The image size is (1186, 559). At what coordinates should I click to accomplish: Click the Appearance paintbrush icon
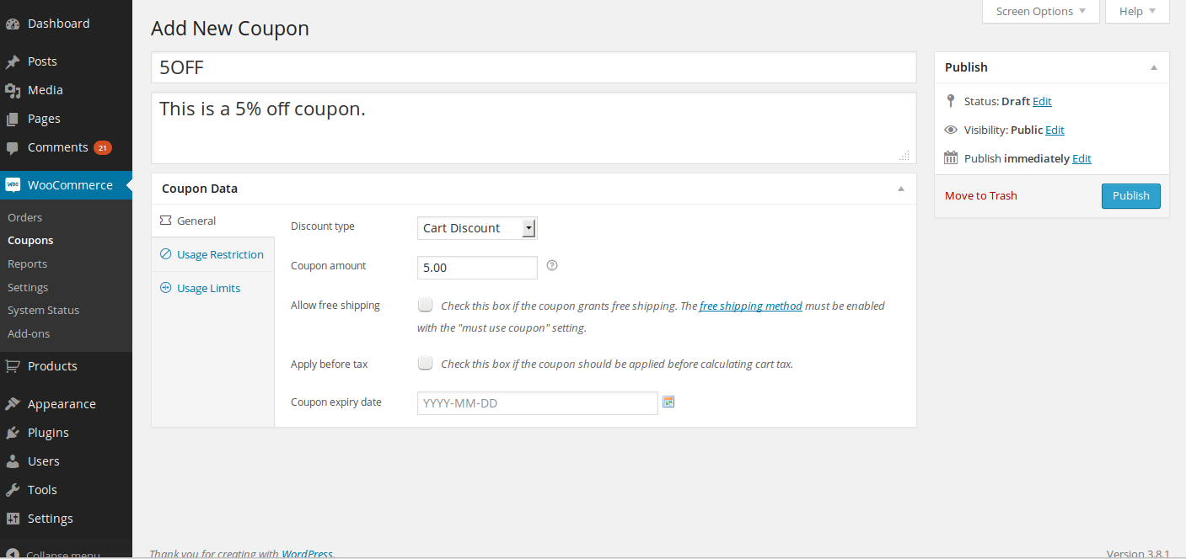click(x=13, y=404)
